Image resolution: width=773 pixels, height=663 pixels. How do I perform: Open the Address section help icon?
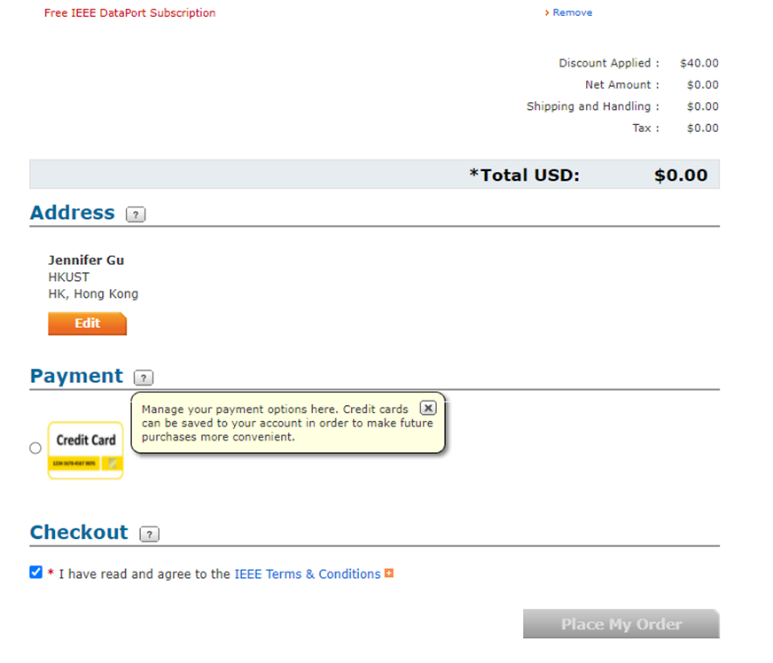pyautogui.click(x=136, y=214)
